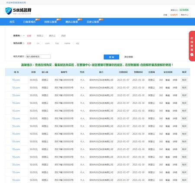Click the 域名 column header
Image resolution: width=195 pixels, height=183 pixels.
pyautogui.click(x=16, y=72)
